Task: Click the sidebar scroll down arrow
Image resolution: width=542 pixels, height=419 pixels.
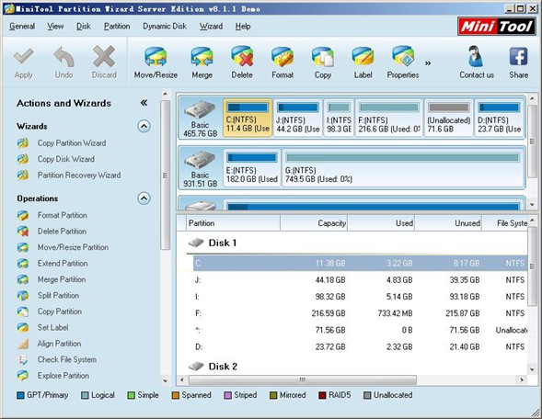Action: click(x=166, y=380)
